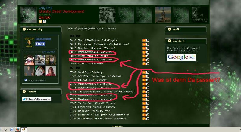Click the Discosender logo image in Community box
Image resolution: width=241 pixels, height=132 pixels.
click(x=29, y=42)
